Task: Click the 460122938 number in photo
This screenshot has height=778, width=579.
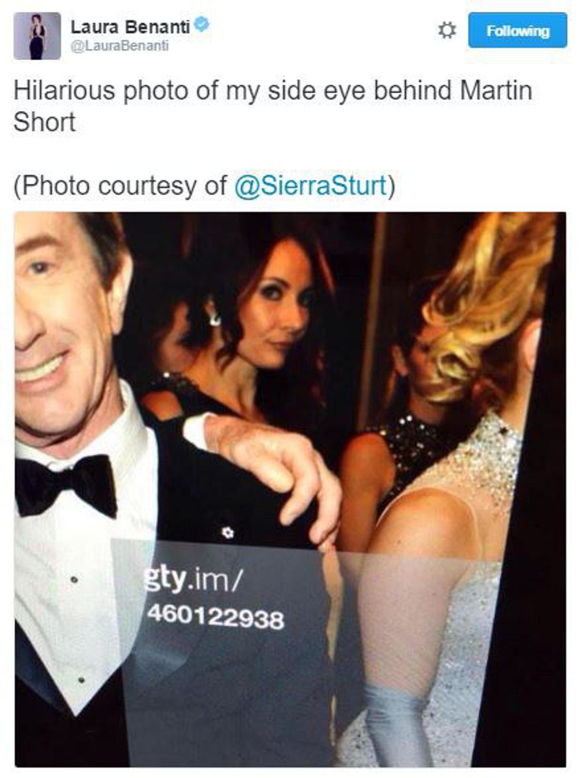Action: click(215, 618)
